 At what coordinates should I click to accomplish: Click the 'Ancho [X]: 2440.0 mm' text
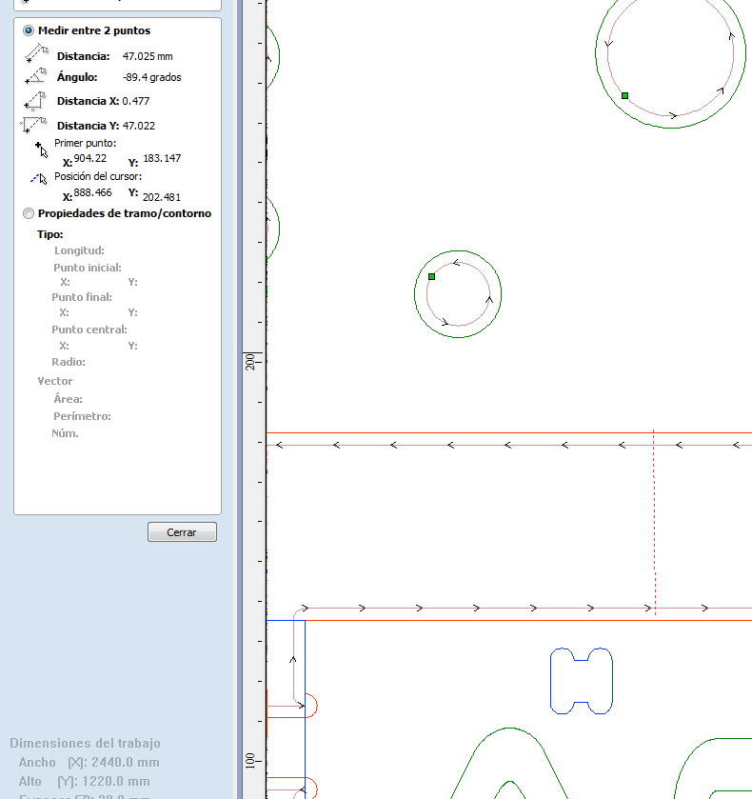click(x=89, y=762)
